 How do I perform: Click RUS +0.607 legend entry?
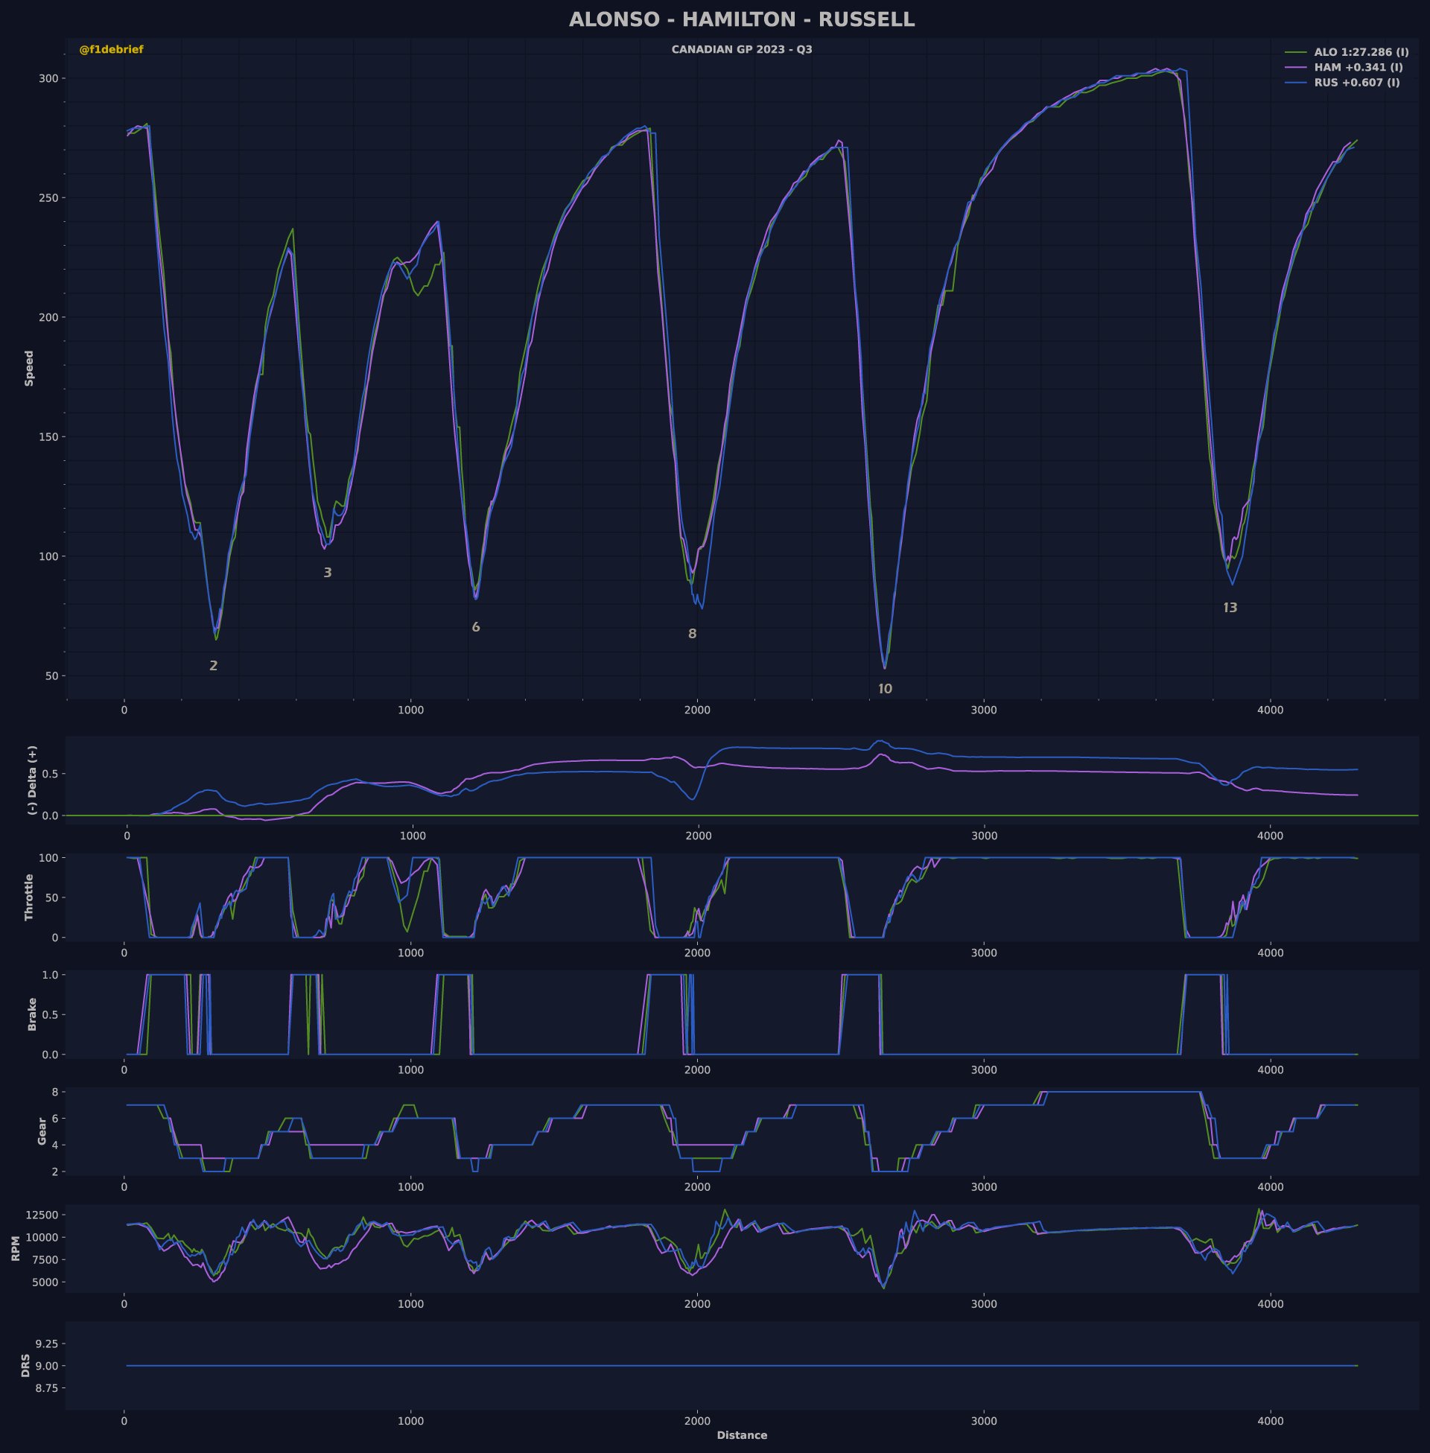(x=1356, y=83)
